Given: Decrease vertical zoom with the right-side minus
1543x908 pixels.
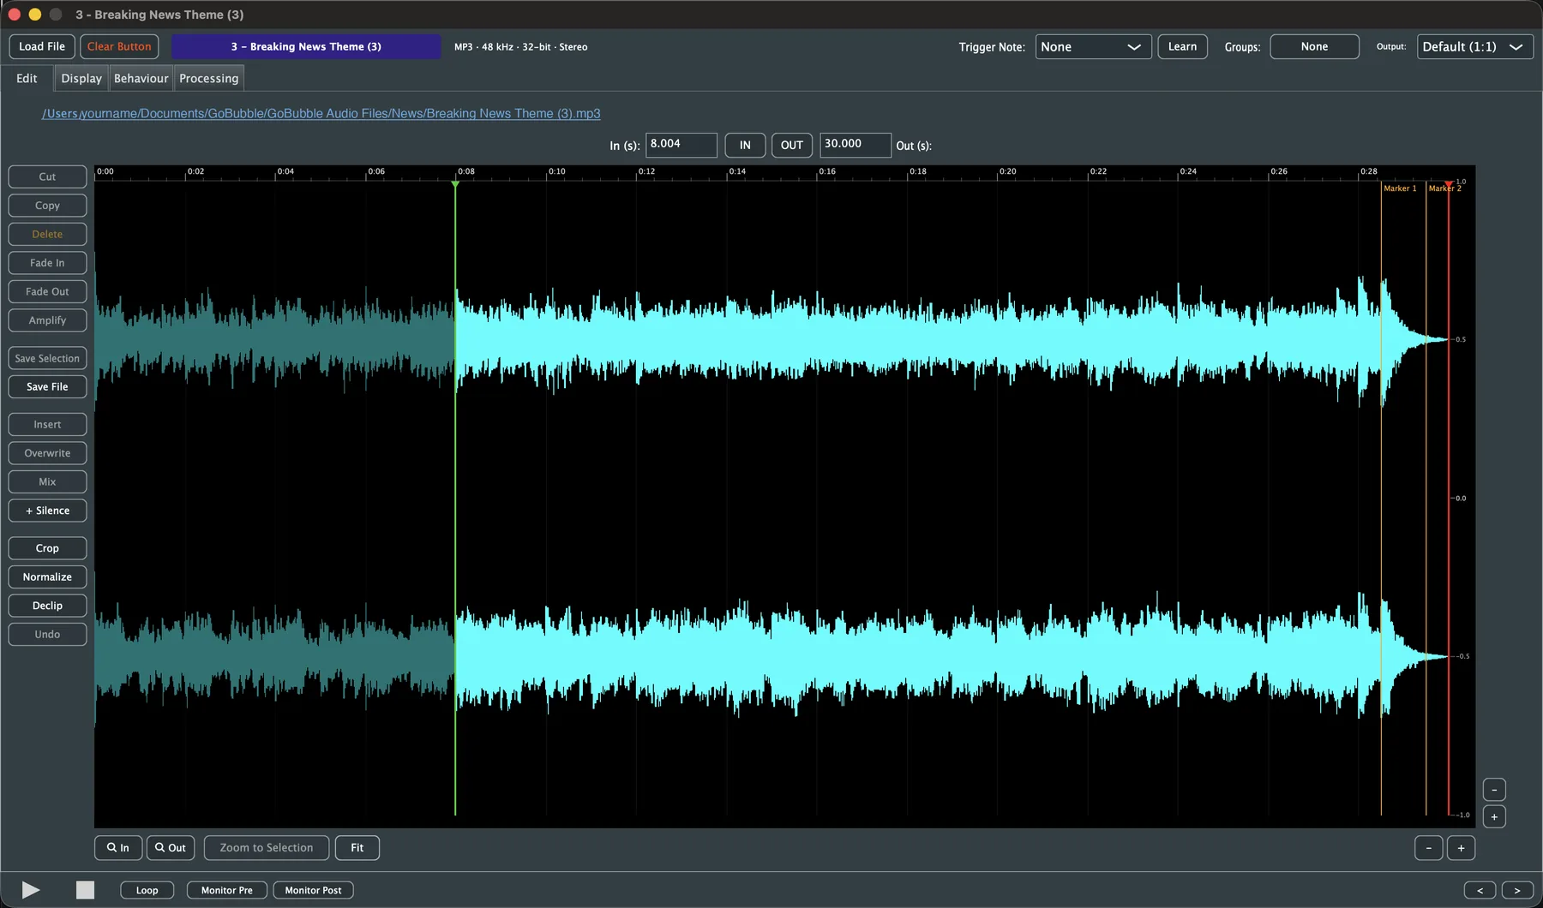Looking at the screenshot, I should [x=1494, y=790].
